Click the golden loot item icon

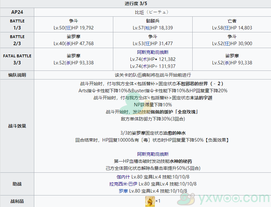tap(150, 201)
